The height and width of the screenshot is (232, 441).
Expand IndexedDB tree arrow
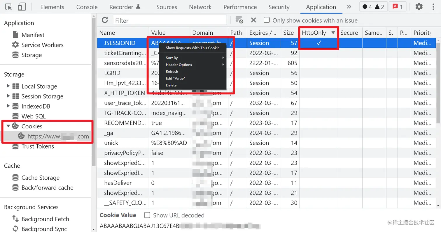(x=8, y=106)
